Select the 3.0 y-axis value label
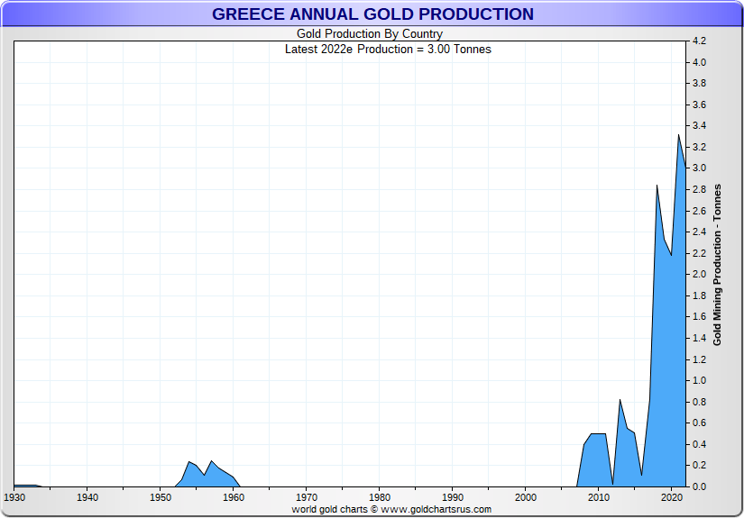This screenshot has width=744, height=518. pyautogui.click(x=699, y=168)
